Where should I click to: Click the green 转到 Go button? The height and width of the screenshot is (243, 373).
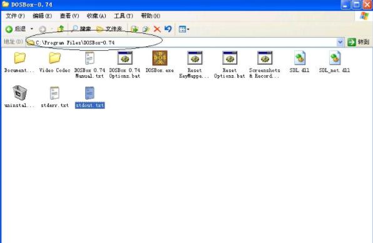pyautogui.click(x=359, y=42)
